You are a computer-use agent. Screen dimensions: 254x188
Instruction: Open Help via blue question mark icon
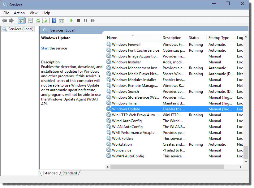click(x=54, y=21)
